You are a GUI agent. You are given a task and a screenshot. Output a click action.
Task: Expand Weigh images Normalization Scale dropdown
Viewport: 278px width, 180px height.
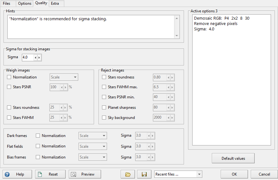click(64, 77)
